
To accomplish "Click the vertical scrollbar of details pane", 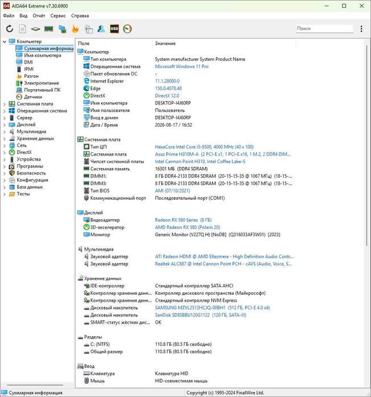I will (x=366, y=145).
